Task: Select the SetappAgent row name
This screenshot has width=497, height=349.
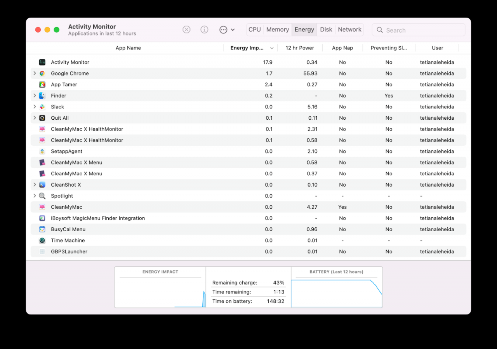Action: [x=67, y=152]
